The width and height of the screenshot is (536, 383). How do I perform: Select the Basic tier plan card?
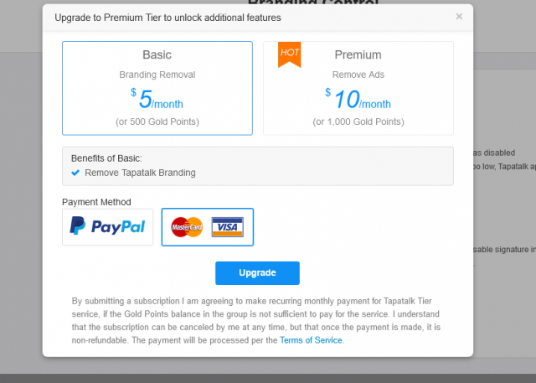(x=157, y=88)
